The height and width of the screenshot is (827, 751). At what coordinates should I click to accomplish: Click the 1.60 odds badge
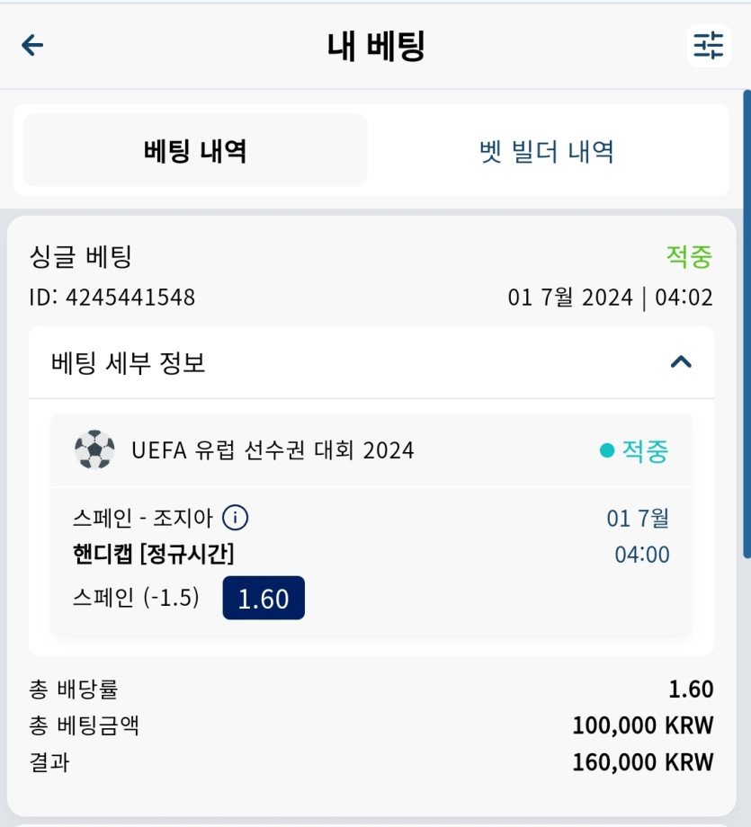point(264,598)
